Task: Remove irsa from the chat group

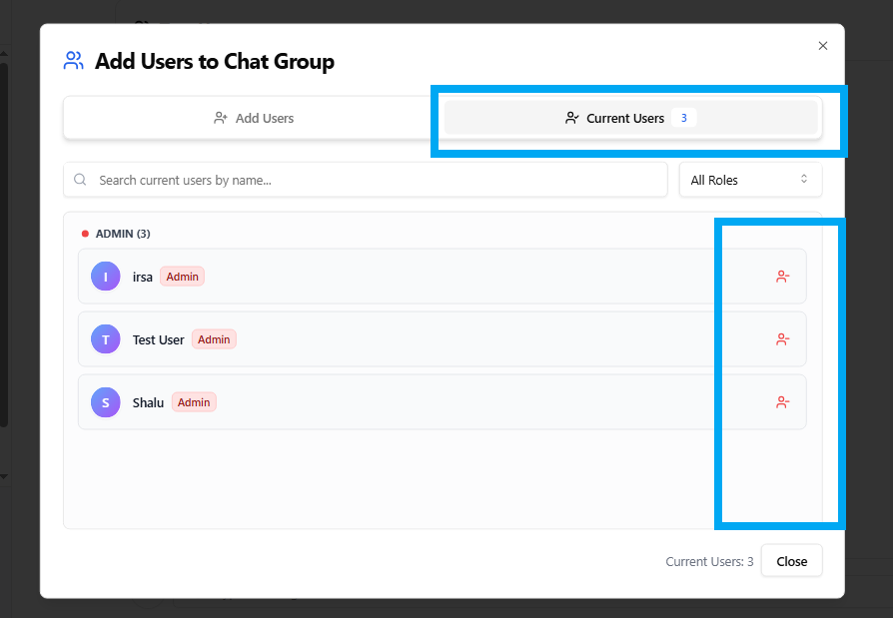Action: (782, 277)
